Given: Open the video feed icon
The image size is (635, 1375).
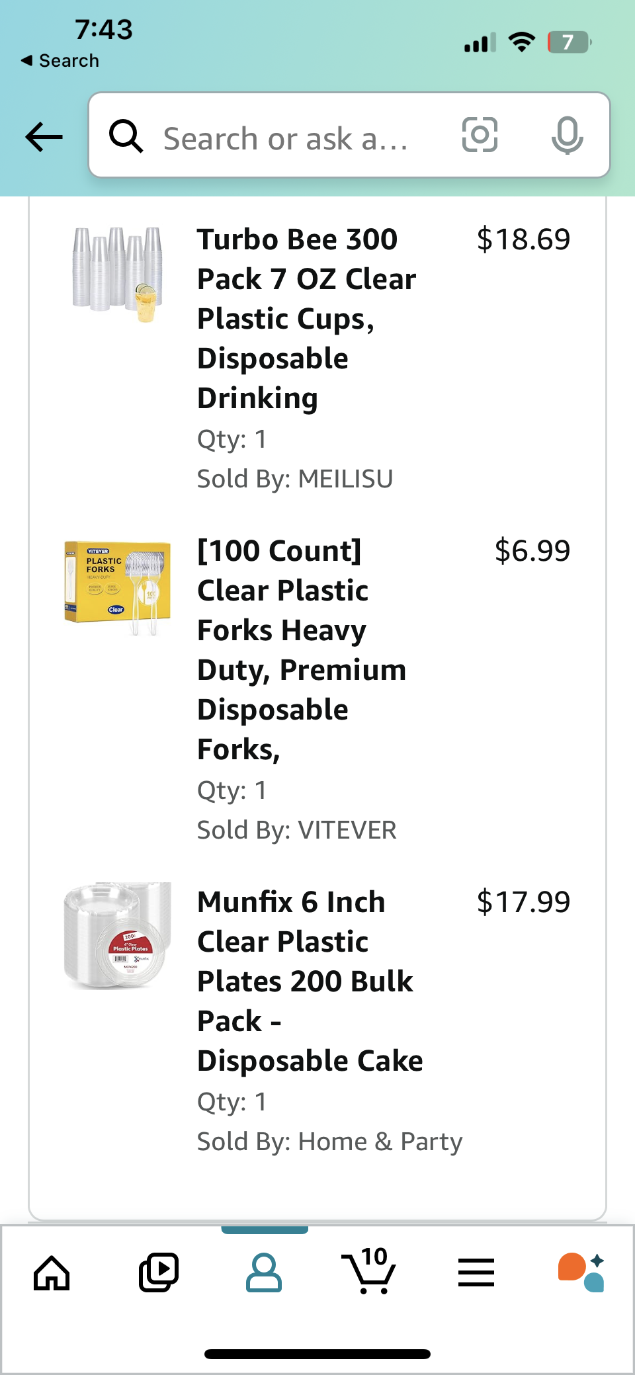Looking at the screenshot, I should (x=158, y=1272).
